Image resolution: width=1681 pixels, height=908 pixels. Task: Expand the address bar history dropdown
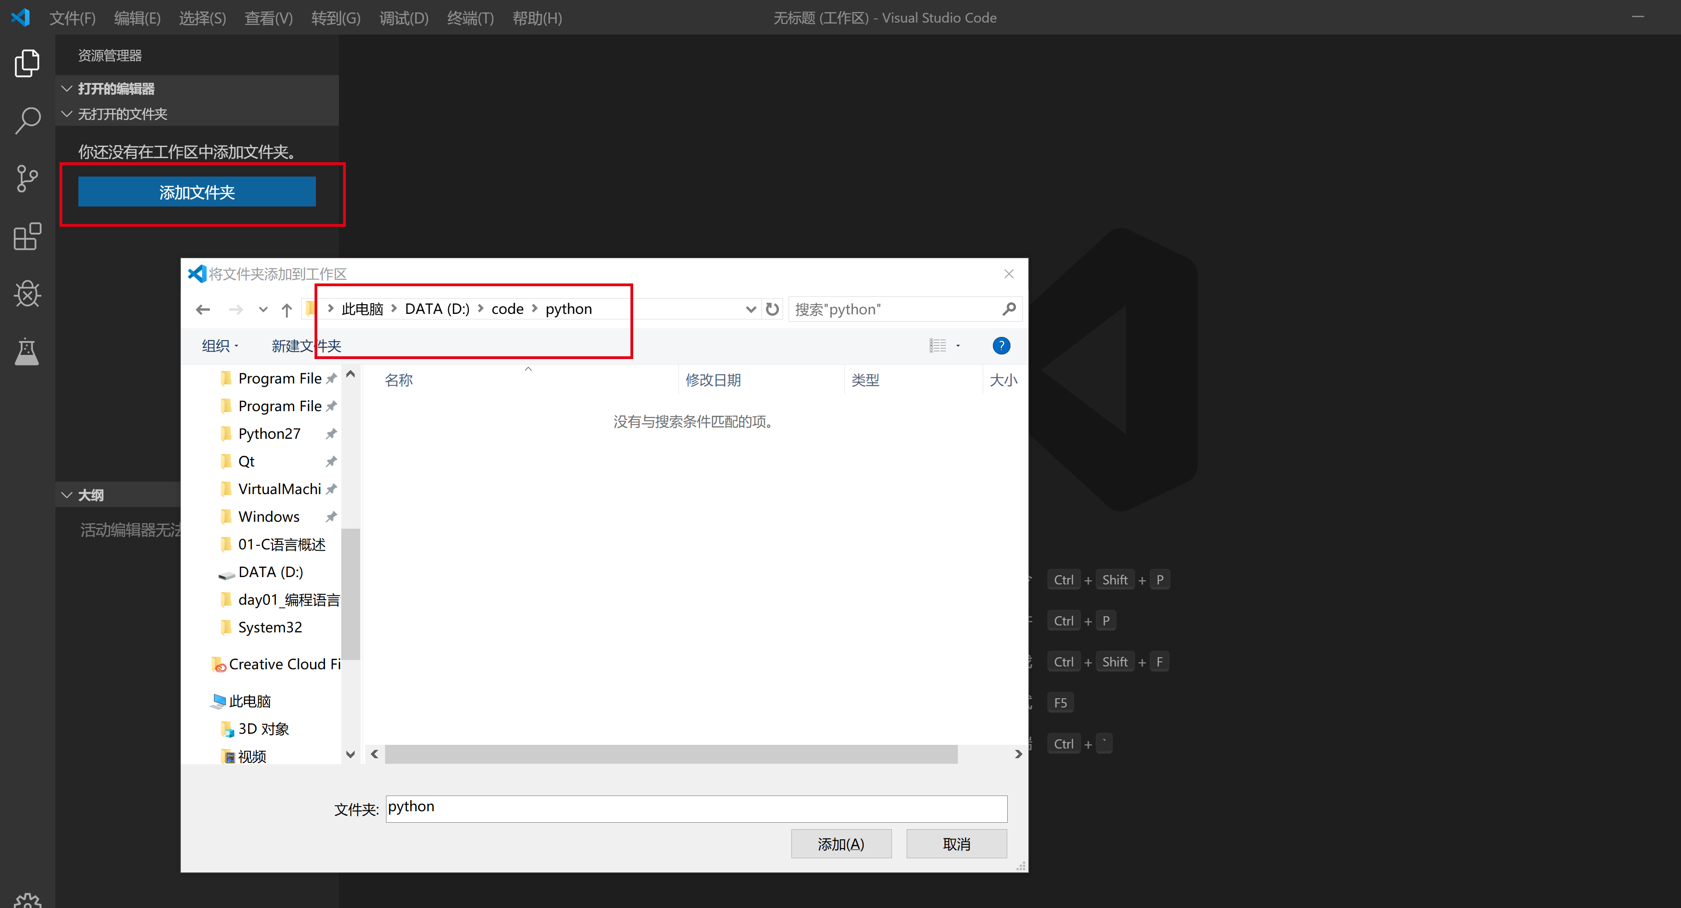[751, 309]
